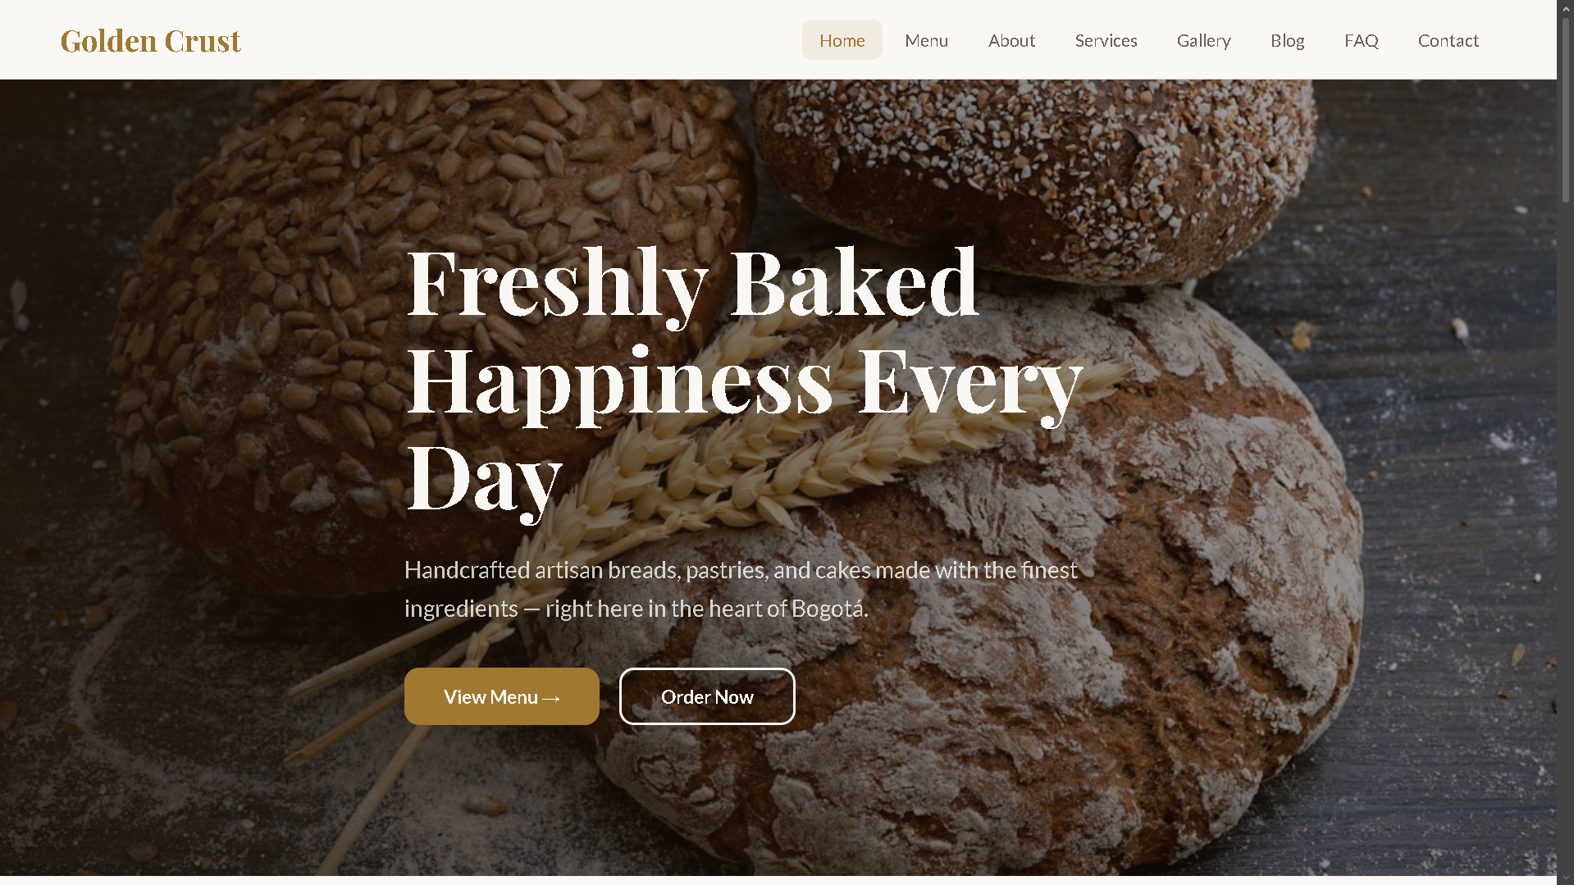Open the FAQ nav link
Image resolution: width=1574 pixels, height=885 pixels.
tap(1361, 40)
